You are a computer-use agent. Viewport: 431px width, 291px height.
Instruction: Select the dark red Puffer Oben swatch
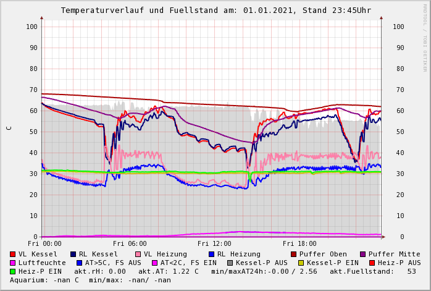pyautogui.click(x=293, y=254)
